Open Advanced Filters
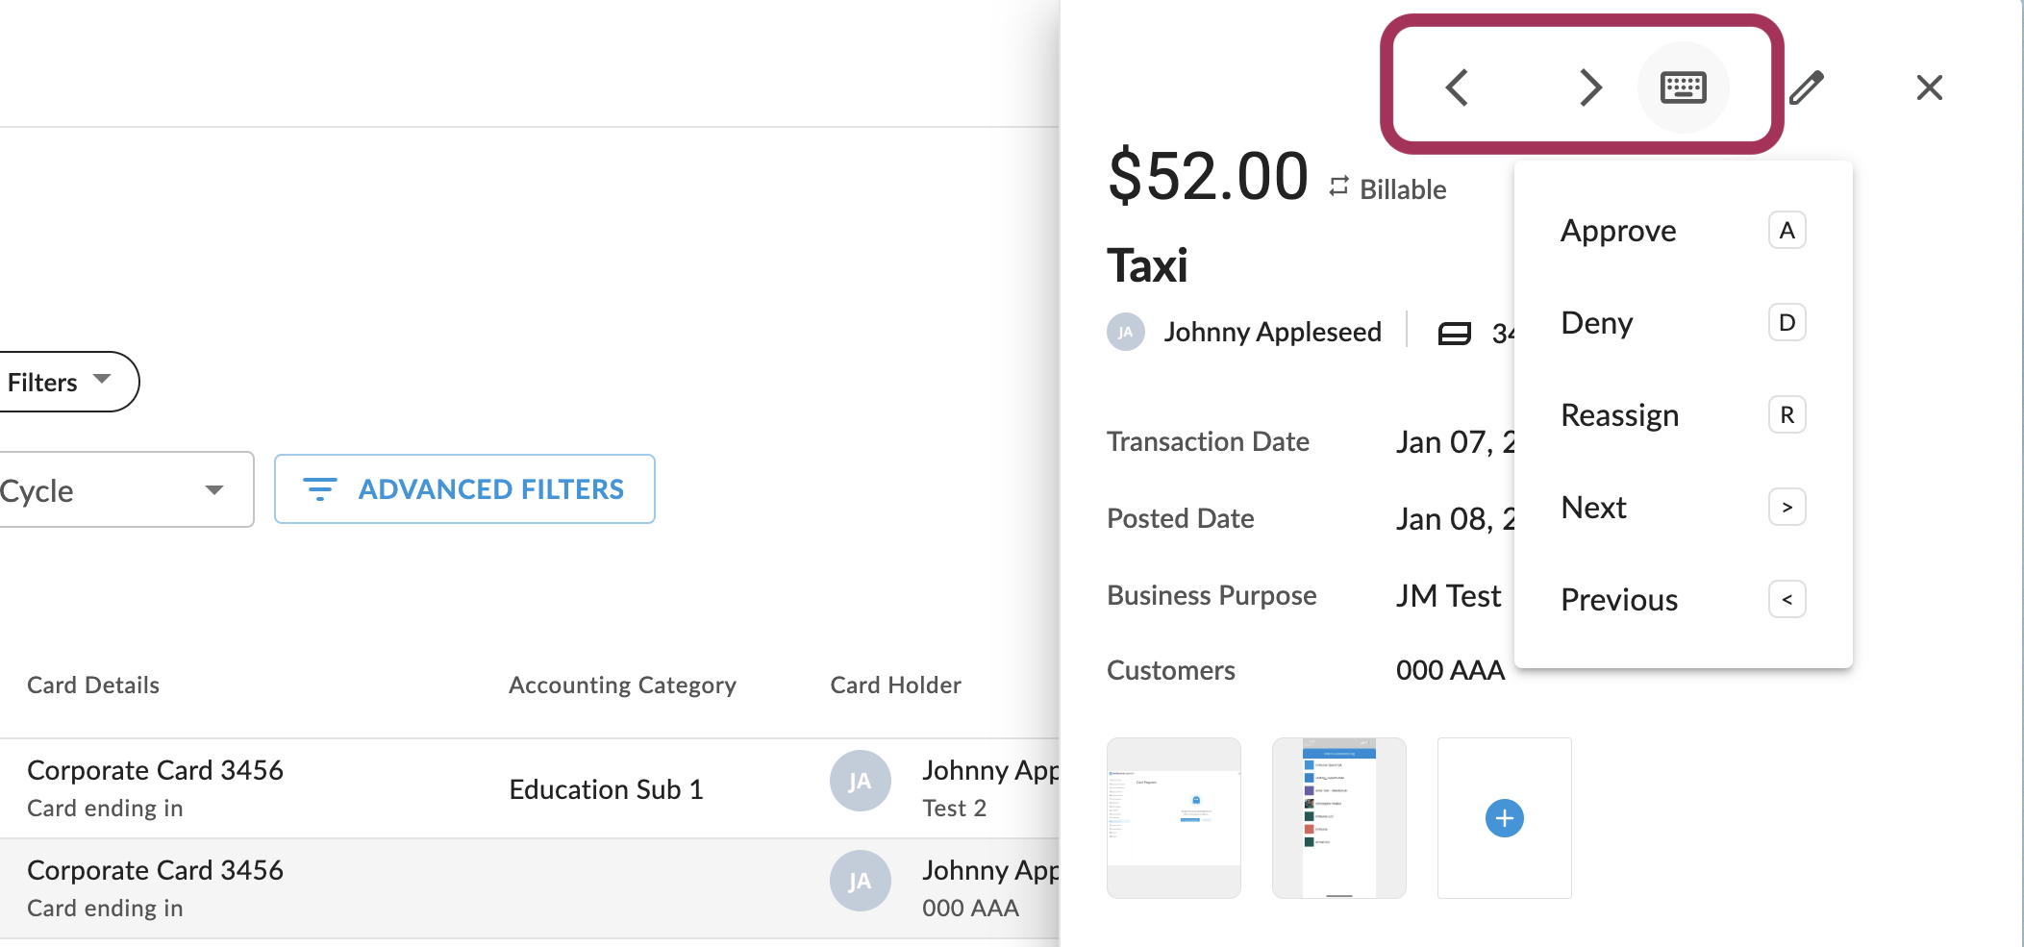 (464, 489)
